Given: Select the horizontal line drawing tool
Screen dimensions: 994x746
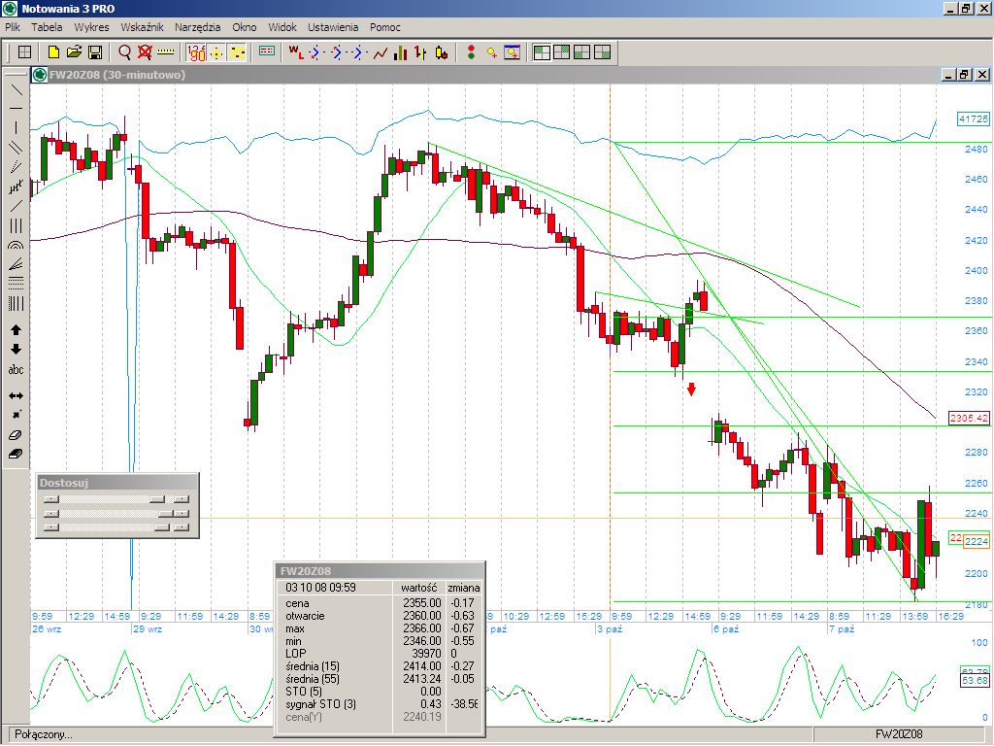Looking at the screenshot, I should (16, 109).
